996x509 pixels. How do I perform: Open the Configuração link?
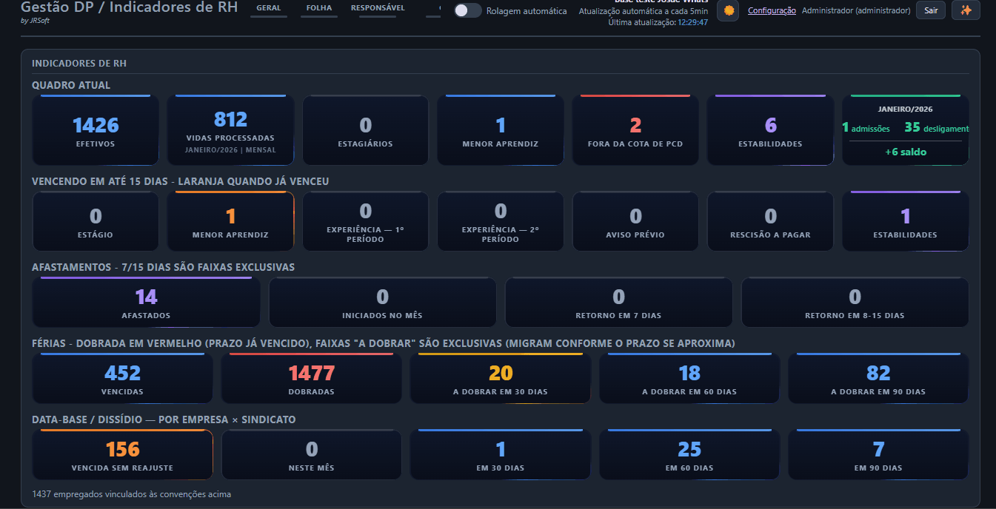pos(772,10)
